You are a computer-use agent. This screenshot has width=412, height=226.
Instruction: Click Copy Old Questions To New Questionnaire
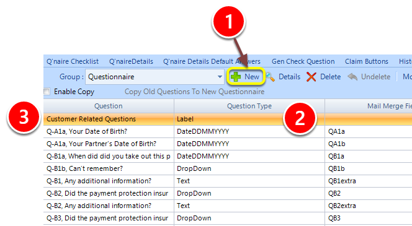point(194,92)
